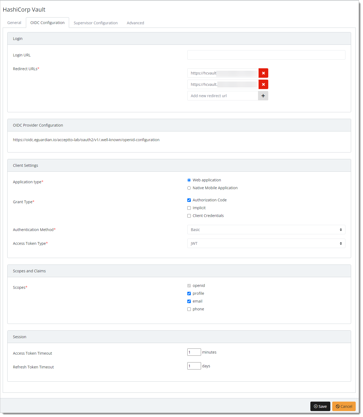Click the Redirect URLs label
The width and height of the screenshot is (363, 417).
[26, 69]
